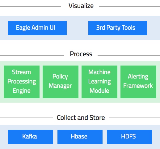The height and width of the screenshot is (149, 160).
Task: Click the horizontal line right of Process
Action: click(129, 55)
